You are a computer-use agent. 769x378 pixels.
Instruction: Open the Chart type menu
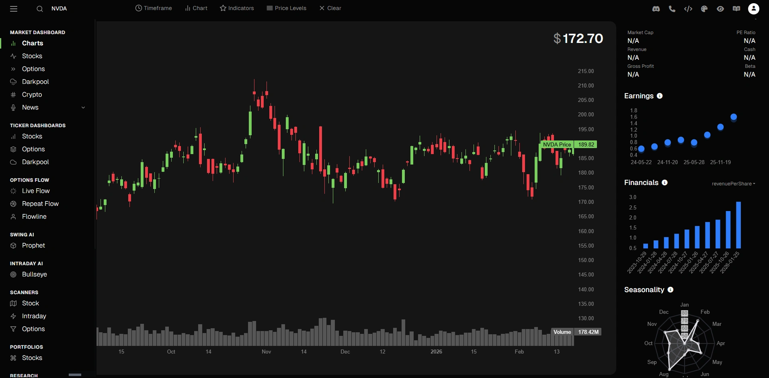tap(196, 8)
